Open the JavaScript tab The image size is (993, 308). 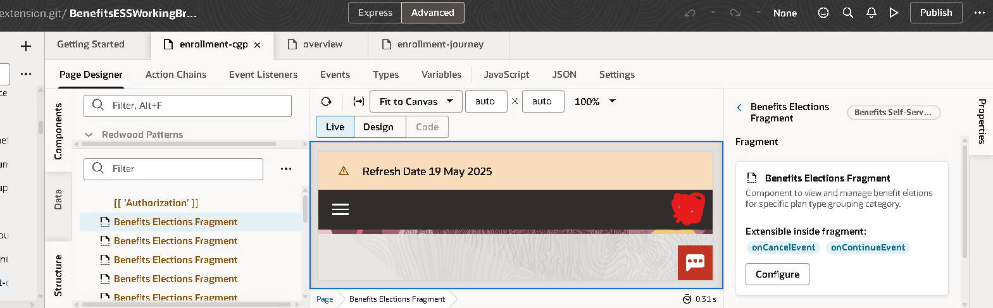[506, 75]
